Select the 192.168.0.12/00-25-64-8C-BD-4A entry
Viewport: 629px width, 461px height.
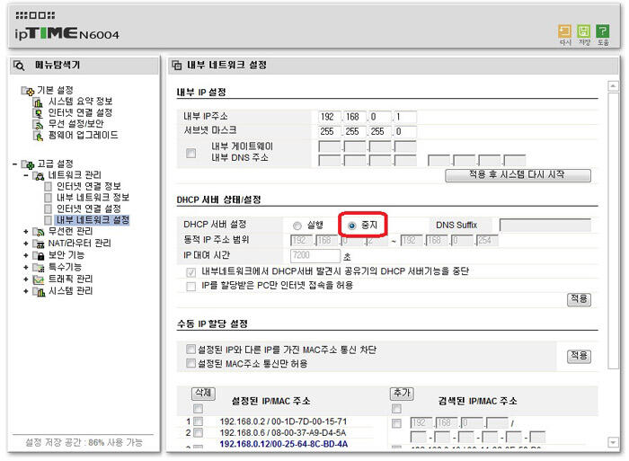(284, 444)
